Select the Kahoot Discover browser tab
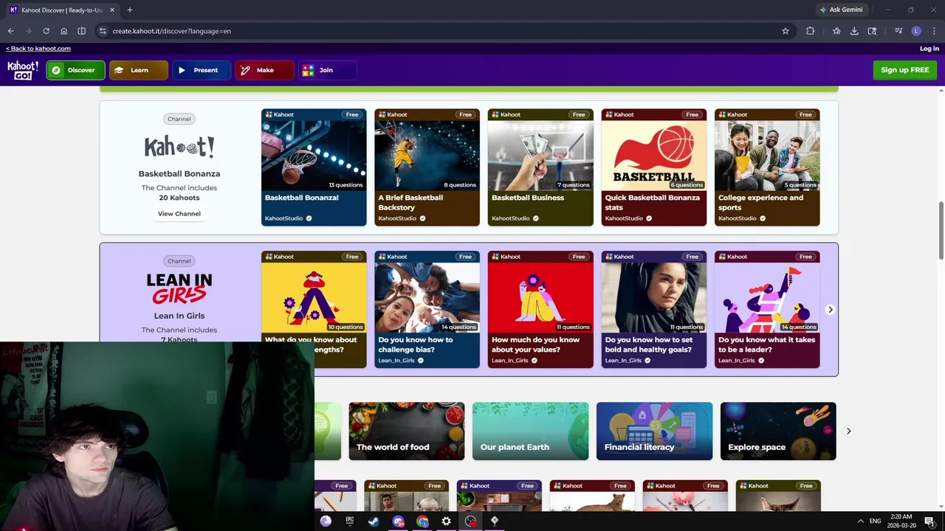The width and height of the screenshot is (945, 531). pos(62,10)
